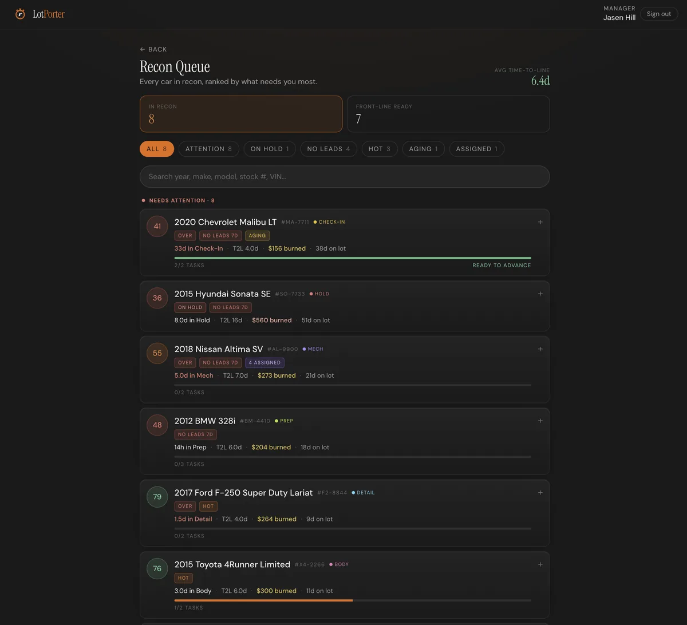Click the Prep status label on BMW
Viewport: 687px width, 625px height.
pyautogui.click(x=284, y=421)
